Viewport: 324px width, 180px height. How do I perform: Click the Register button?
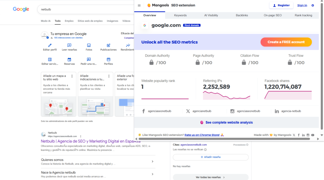tap(281, 5)
